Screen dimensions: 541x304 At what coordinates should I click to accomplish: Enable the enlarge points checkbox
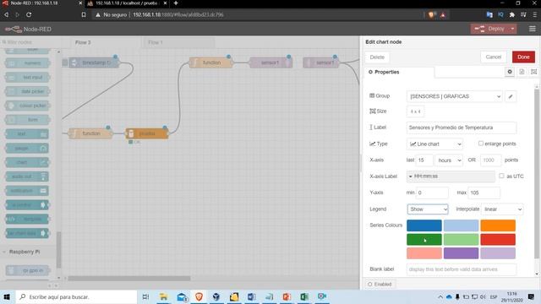point(481,144)
